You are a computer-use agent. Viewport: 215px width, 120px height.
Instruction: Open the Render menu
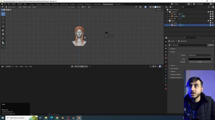click(x=13, y=4)
